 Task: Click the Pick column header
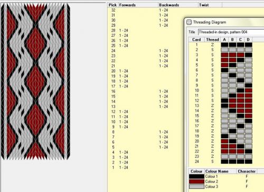coord(113,5)
